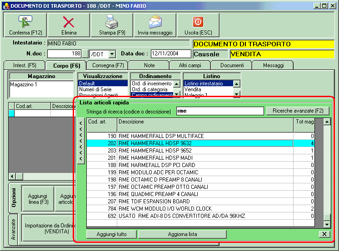The image size is (339, 251).
Task: Close the Lista articoli rapida panel
Action: pos(324,234)
